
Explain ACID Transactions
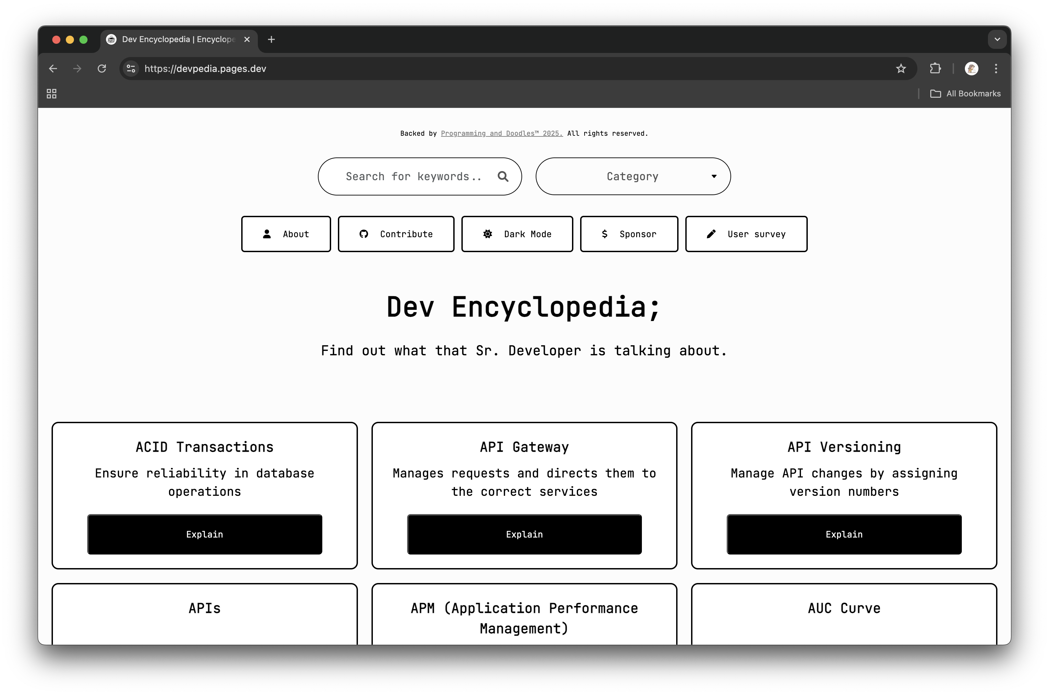pyautogui.click(x=205, y=534)
